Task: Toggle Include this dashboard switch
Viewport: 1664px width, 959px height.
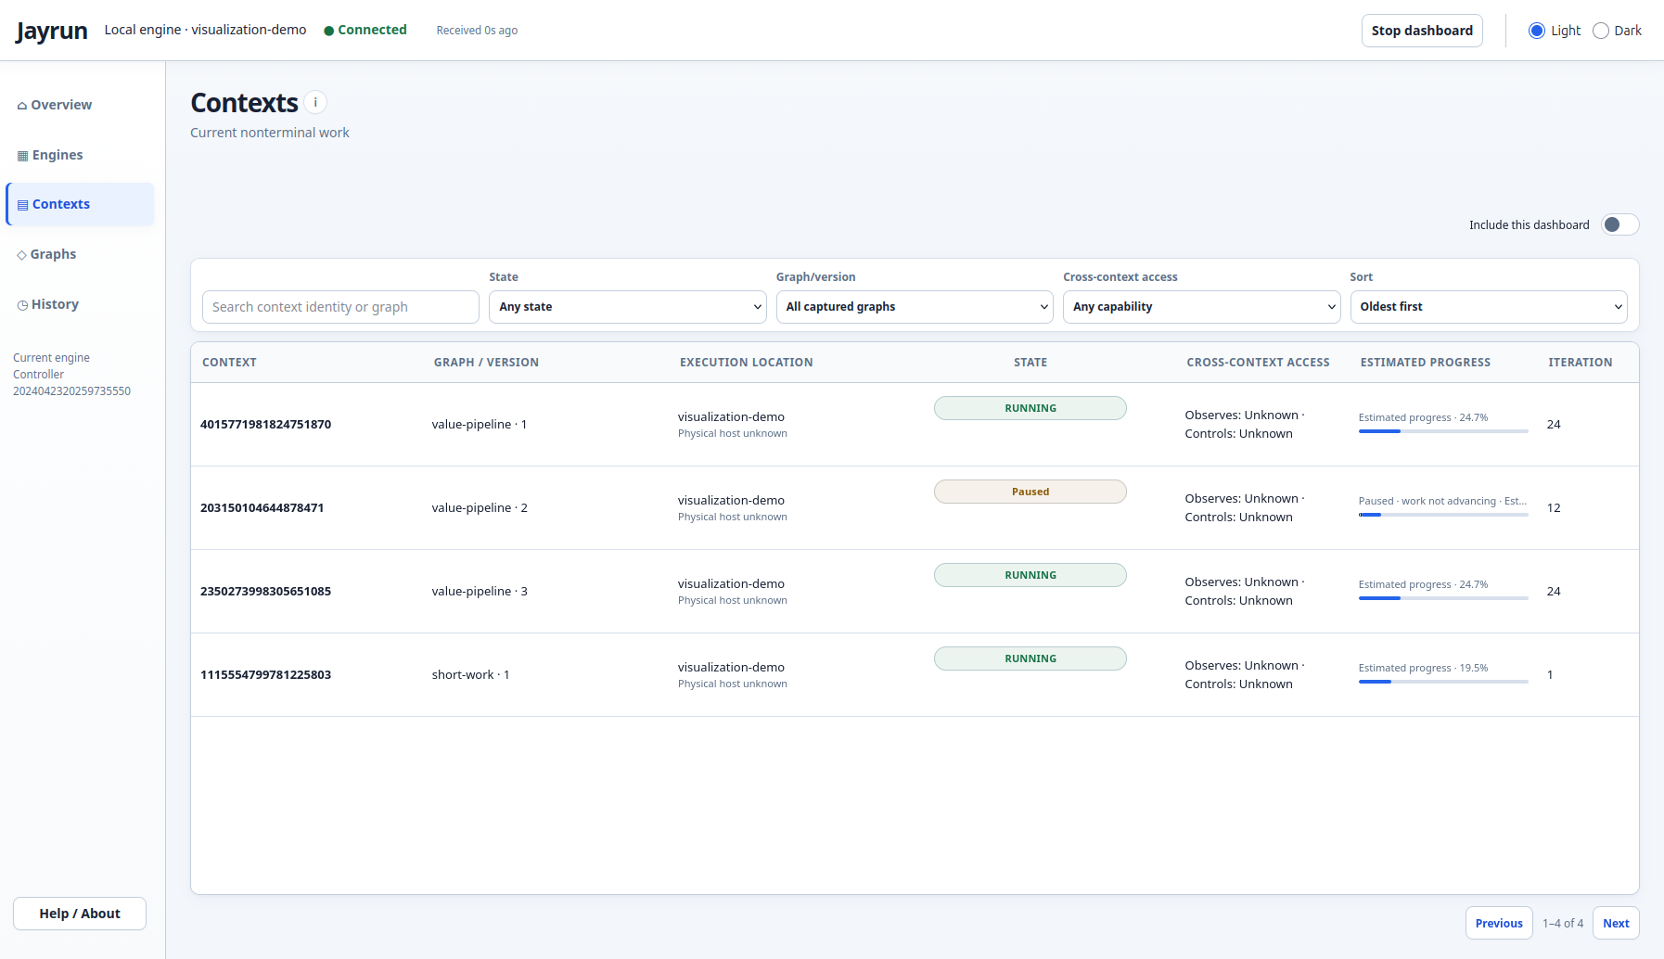Action: [x=1620, y=224]
